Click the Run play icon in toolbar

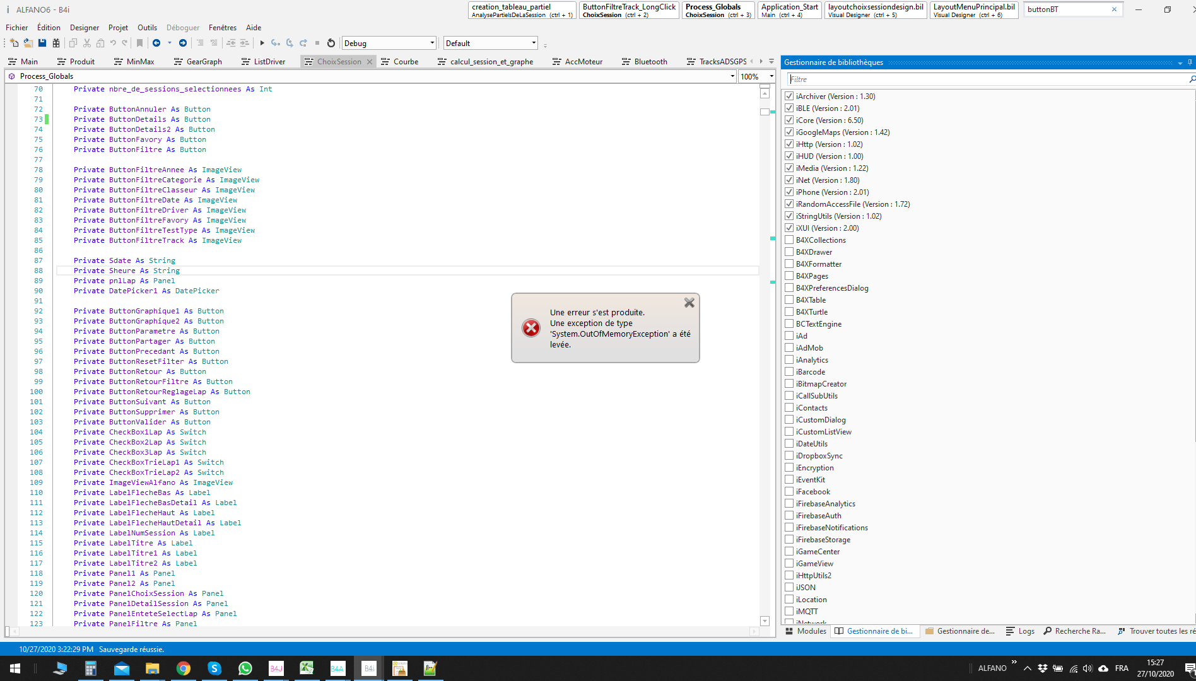click(x=262, y=43)
